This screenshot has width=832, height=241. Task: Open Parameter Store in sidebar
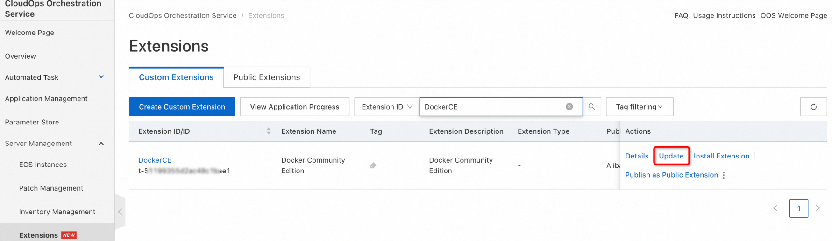(x=32, y=122)
